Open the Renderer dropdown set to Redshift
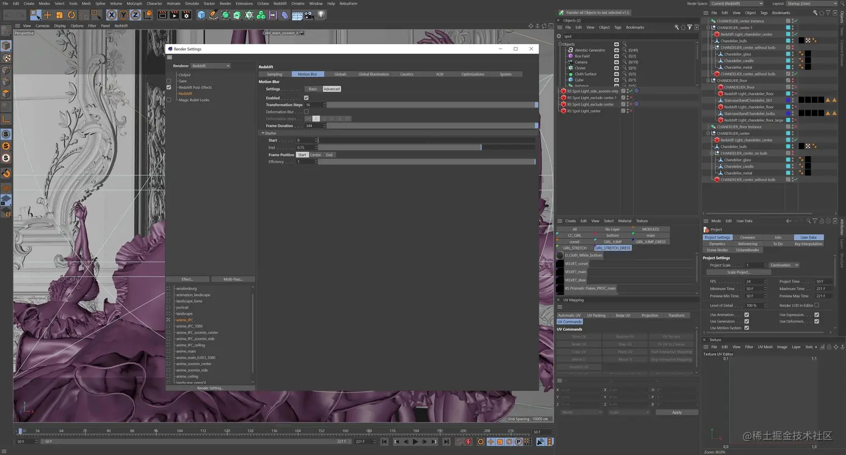This screenshot has width=846, height=455. tap(210, 66)
